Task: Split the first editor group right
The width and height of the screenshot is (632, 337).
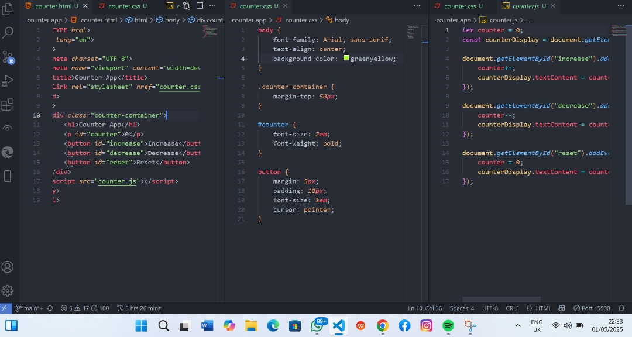Action: 200,6
